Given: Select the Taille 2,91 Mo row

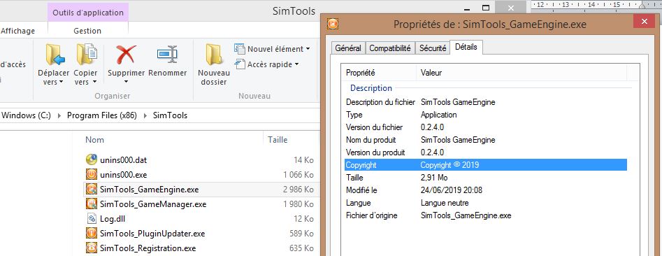Looking at the screenshot, I should tap(486, 178).
